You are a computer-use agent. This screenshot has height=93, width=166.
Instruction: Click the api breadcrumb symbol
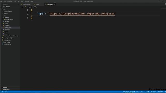[37, 7]
